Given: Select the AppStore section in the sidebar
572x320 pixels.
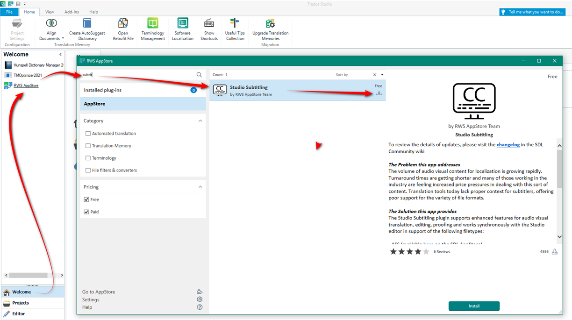Looking at the screenshot, I should (143, 104).
